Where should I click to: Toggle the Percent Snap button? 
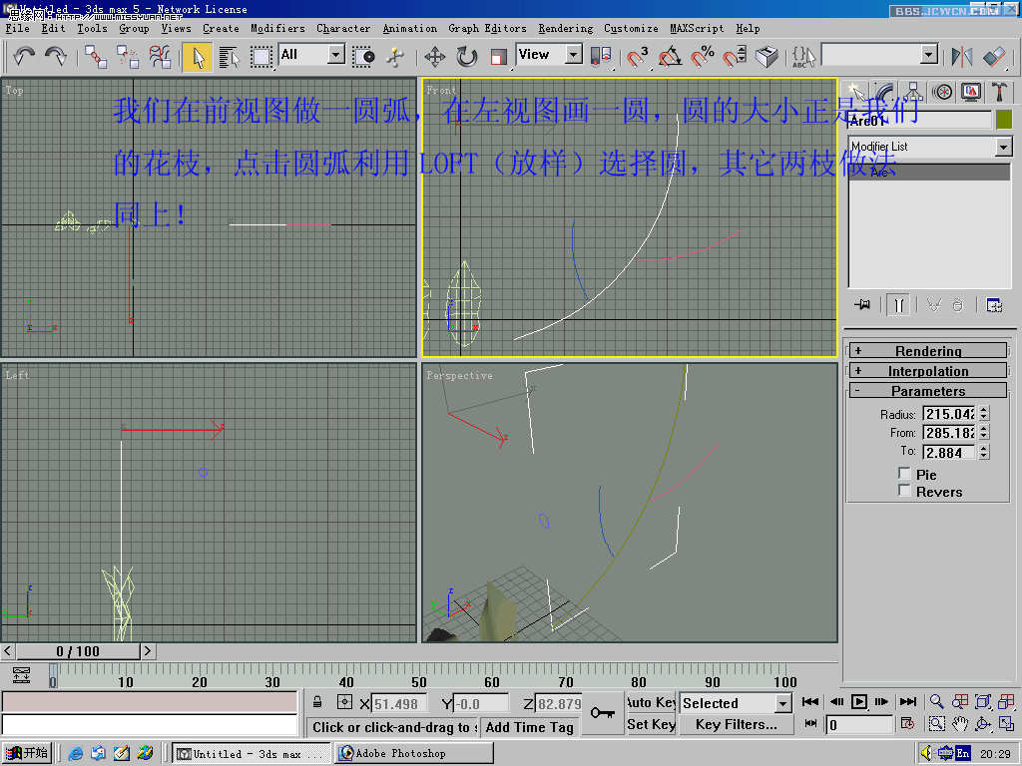(x=702, y=57)
